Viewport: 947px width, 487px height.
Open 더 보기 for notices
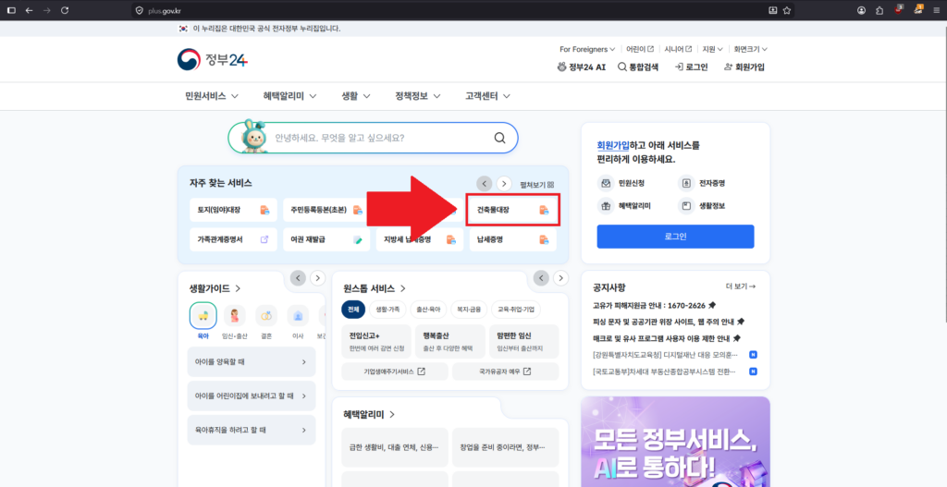pos(741,286)
